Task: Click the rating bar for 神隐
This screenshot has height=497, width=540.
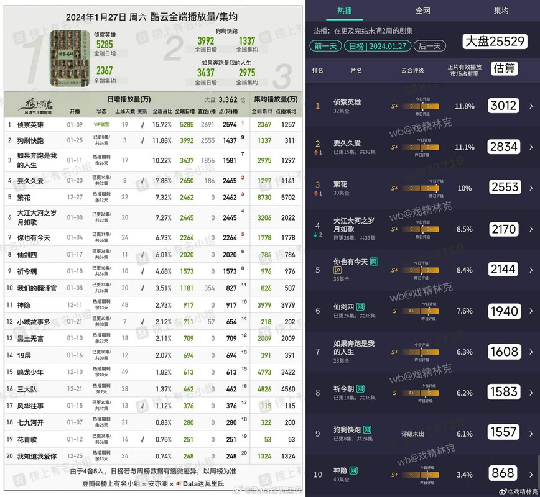Action: [x=420, y=475]
